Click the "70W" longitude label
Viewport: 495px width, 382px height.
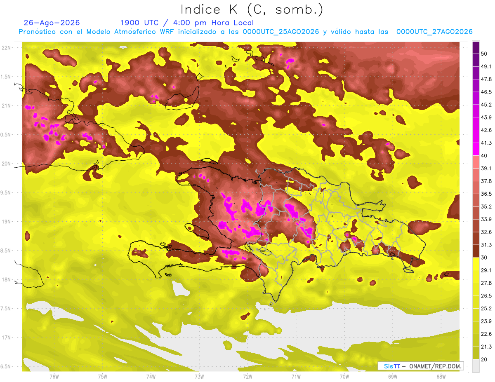344,377
